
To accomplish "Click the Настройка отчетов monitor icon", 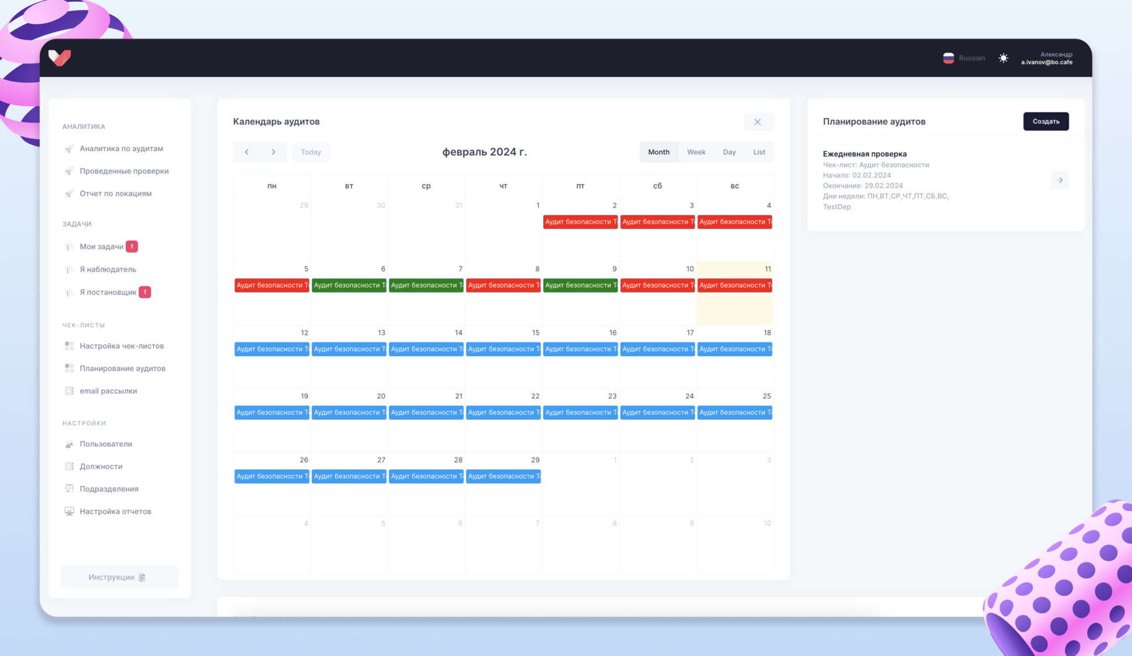I will pyautogui.click(x=69, y=512).
